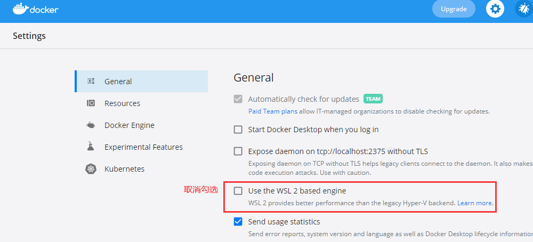Enable Expose daemon on tcp://localhost:2375 checkbox

pyautogui.click(x=238, y=151)
